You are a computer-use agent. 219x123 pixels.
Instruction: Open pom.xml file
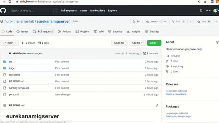click(x=14, y=94)
